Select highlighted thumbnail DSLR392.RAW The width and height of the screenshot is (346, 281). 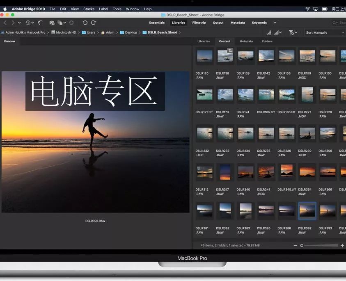pos(307,211)
